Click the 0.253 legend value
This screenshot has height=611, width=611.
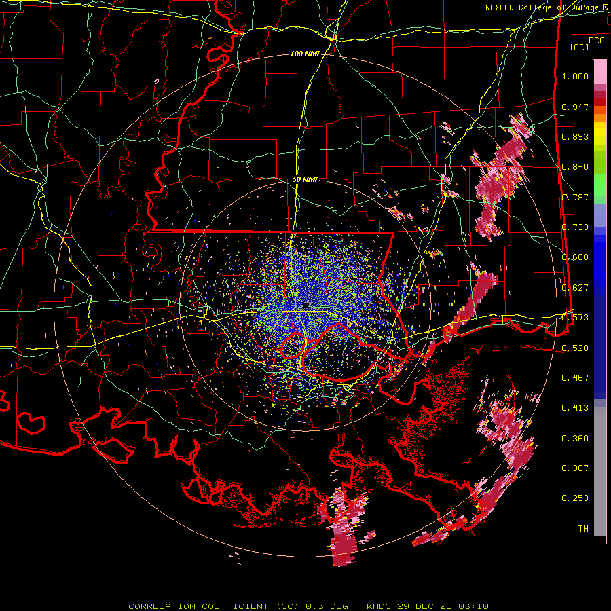(575, 498)
